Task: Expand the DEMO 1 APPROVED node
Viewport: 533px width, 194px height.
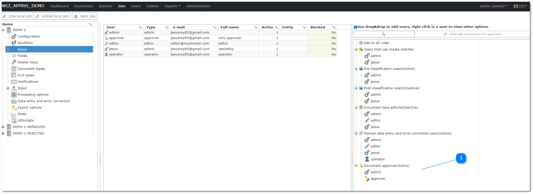Action: coord(3,127)
